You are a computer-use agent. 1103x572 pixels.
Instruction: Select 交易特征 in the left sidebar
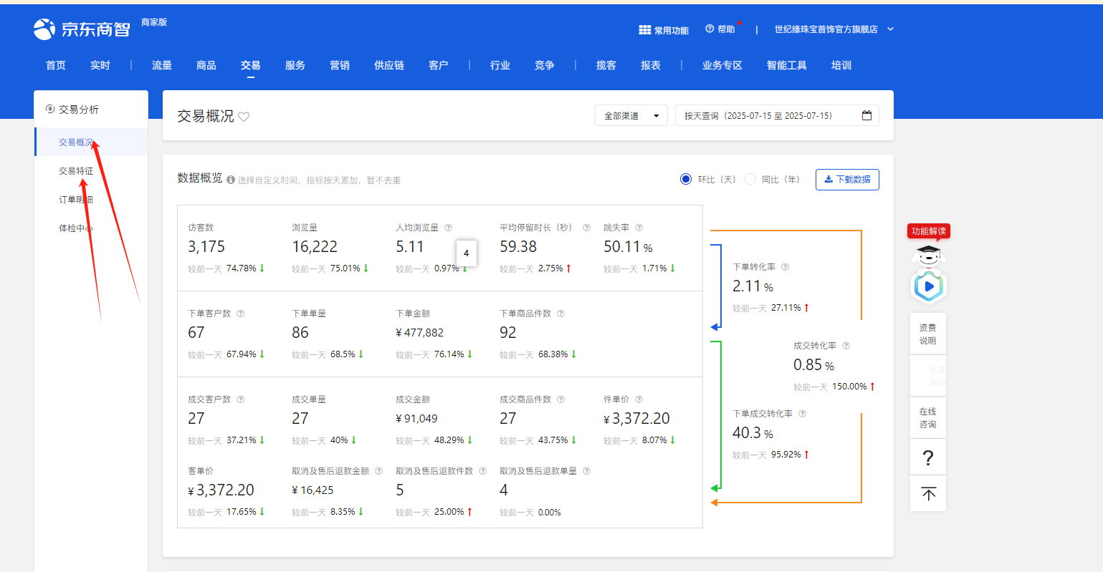click(76, 171)
